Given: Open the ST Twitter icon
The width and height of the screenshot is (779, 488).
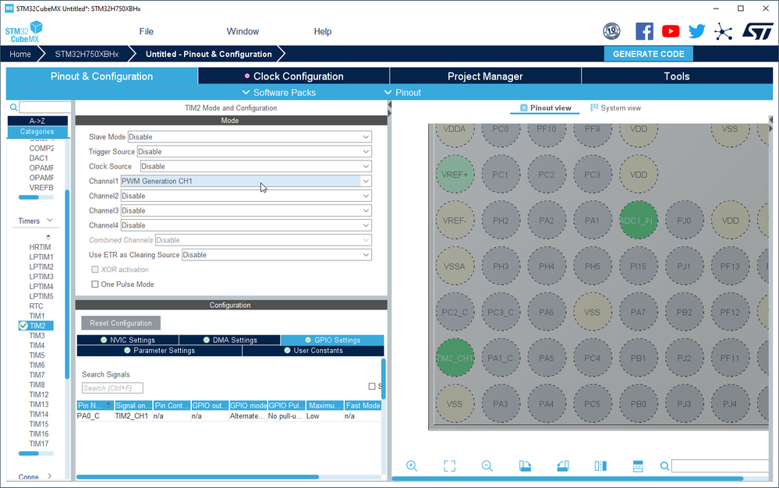Looking at the screenshot, I should (697, 31).
